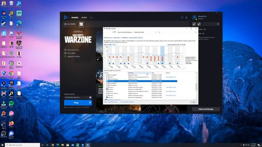Screen dimensions: 262x147
Task: Open Recycle Bin on the desktop
Action: pos(11,4)
